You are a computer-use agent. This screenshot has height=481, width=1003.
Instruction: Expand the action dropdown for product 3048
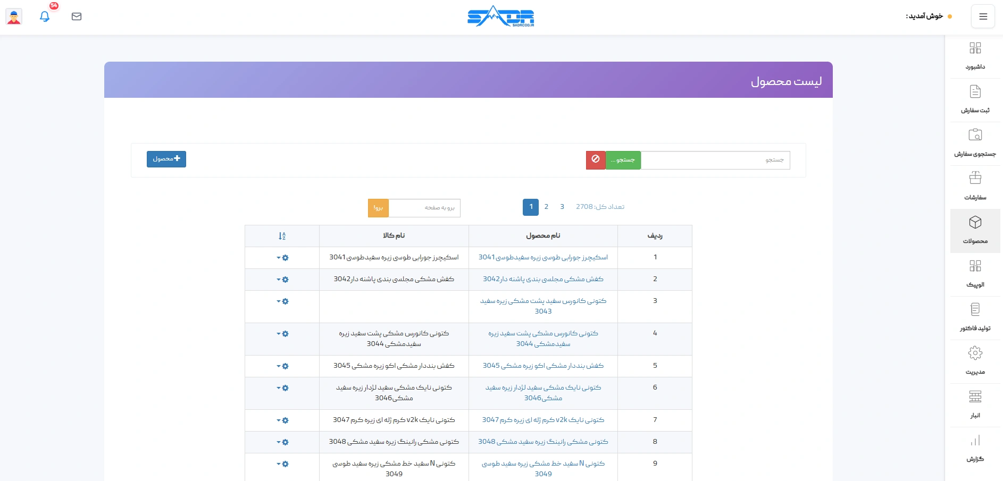coord(282,442)
